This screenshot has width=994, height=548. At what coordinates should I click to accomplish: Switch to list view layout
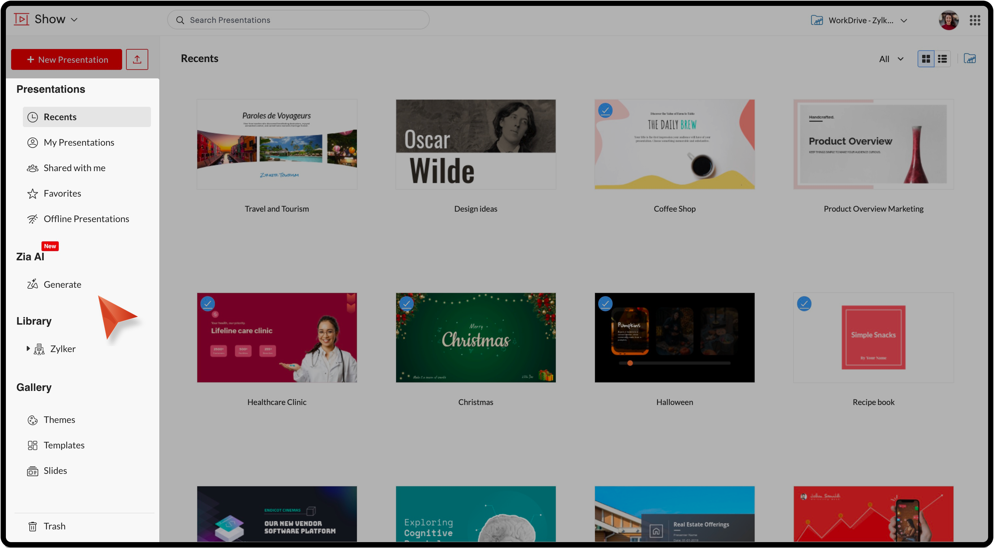tap(942, 59)
